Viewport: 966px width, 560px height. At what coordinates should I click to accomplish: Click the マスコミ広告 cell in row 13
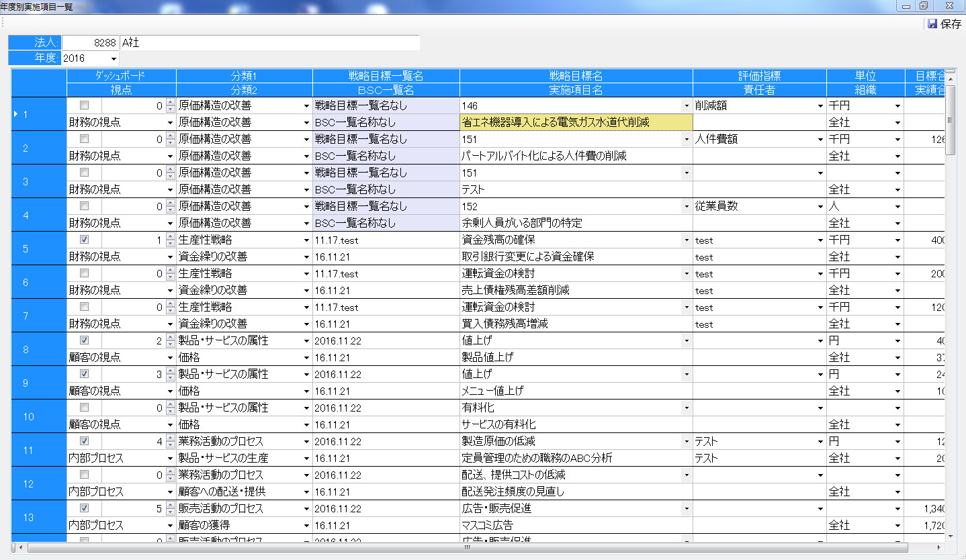(576, 525)
